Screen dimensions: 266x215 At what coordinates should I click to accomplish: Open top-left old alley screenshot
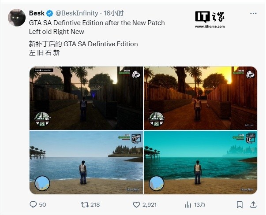coord(86,98)
